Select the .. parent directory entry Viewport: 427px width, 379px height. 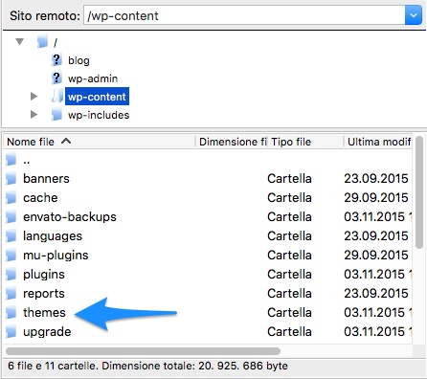tap(27, 162)
